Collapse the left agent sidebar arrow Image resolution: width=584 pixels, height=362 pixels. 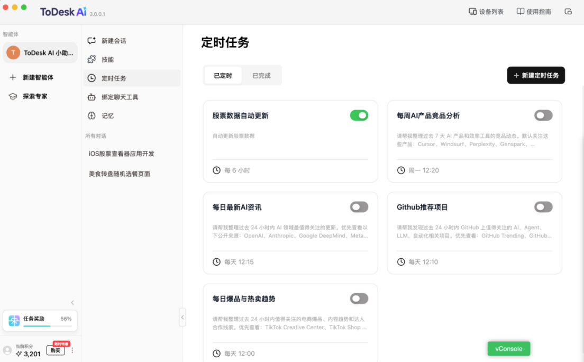coord(72,302)
